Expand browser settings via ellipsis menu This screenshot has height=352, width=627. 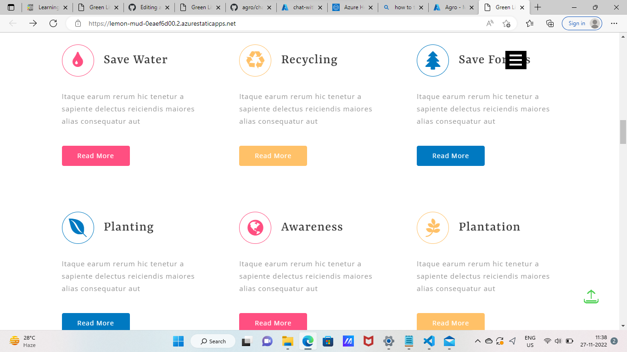pyautogui.click(x=614, y=23)
